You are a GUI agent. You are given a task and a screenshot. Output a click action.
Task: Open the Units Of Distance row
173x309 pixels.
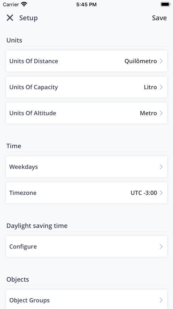pyautogui.click(x=86, y=61)
